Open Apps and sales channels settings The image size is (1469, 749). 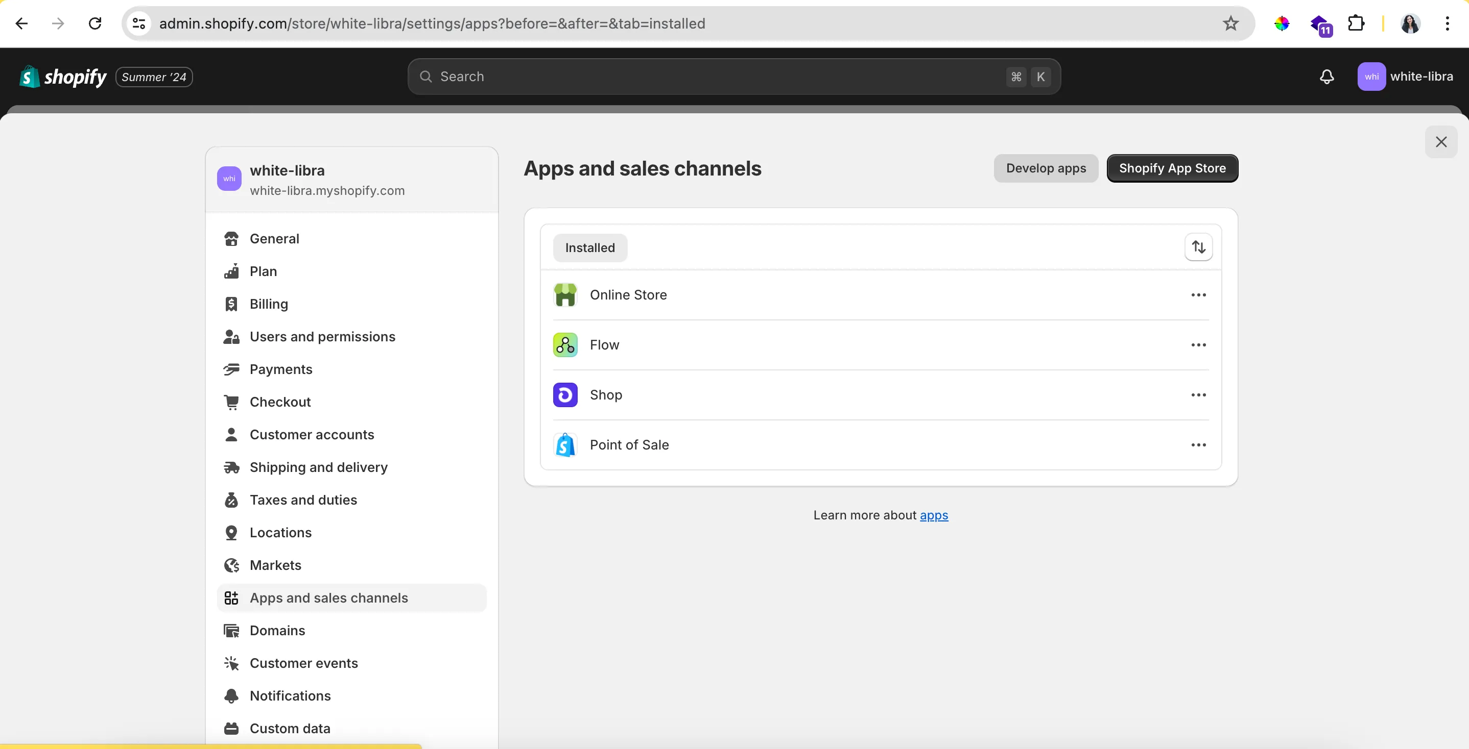[328, 597]
